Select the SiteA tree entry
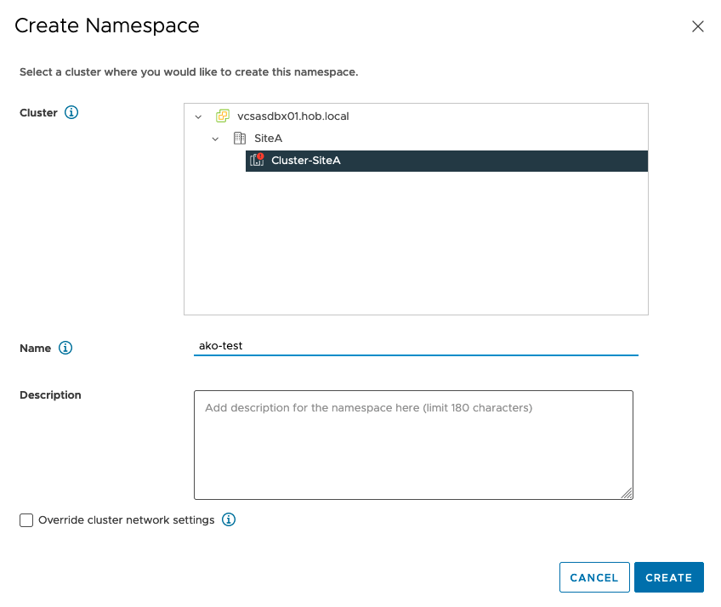Screen dimensions: 721x607 point(268,138)
